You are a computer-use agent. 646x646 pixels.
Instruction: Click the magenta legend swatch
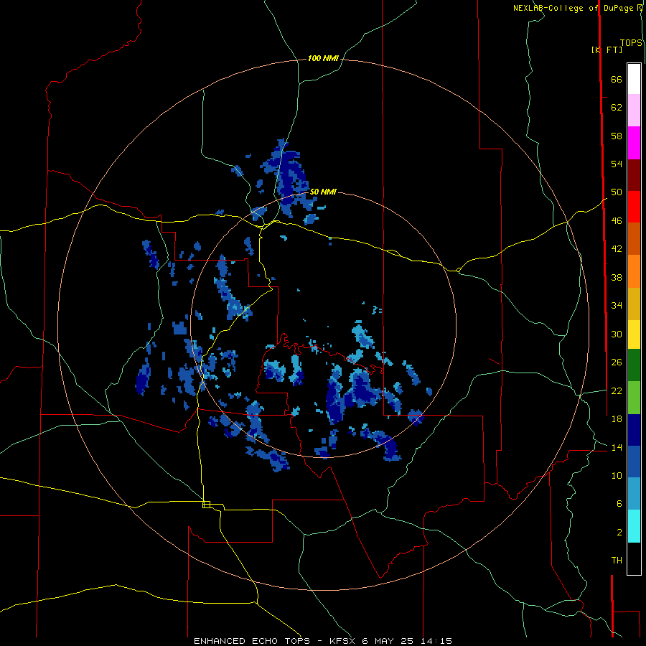coord(634,143)
